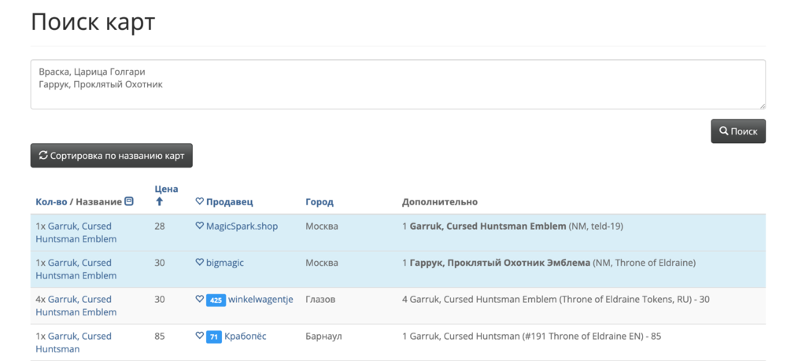This screenshot has height=361, width=787.
Task: Click the heart icon beside winkelwagentje
Action: tap(199, 299)
